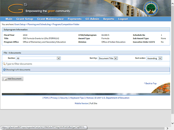Open the Main menu
Screen dimensions: 174x130
pos(9,19)
